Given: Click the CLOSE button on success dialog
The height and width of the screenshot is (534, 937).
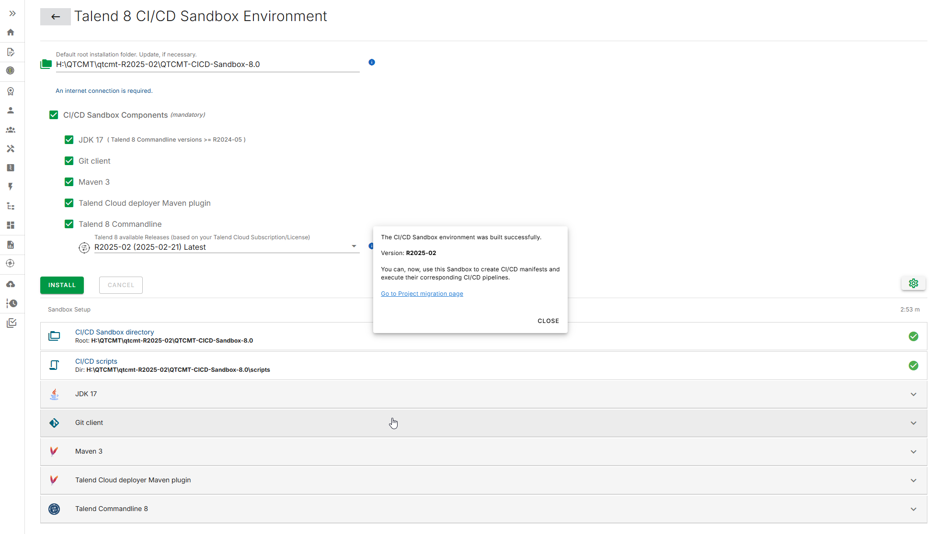Looking at the screenshot, I should 547,321.
